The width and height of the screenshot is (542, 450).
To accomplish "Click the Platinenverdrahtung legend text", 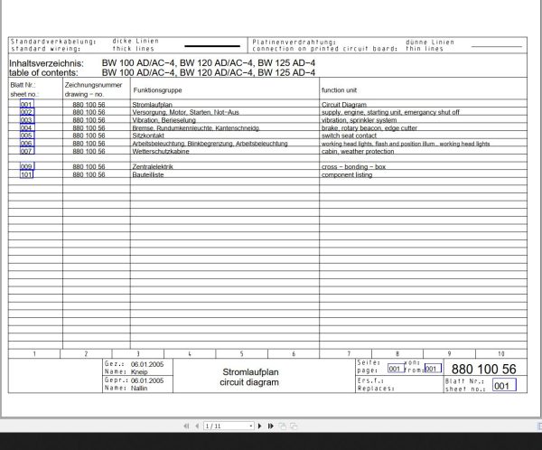I will click(294, 42).
